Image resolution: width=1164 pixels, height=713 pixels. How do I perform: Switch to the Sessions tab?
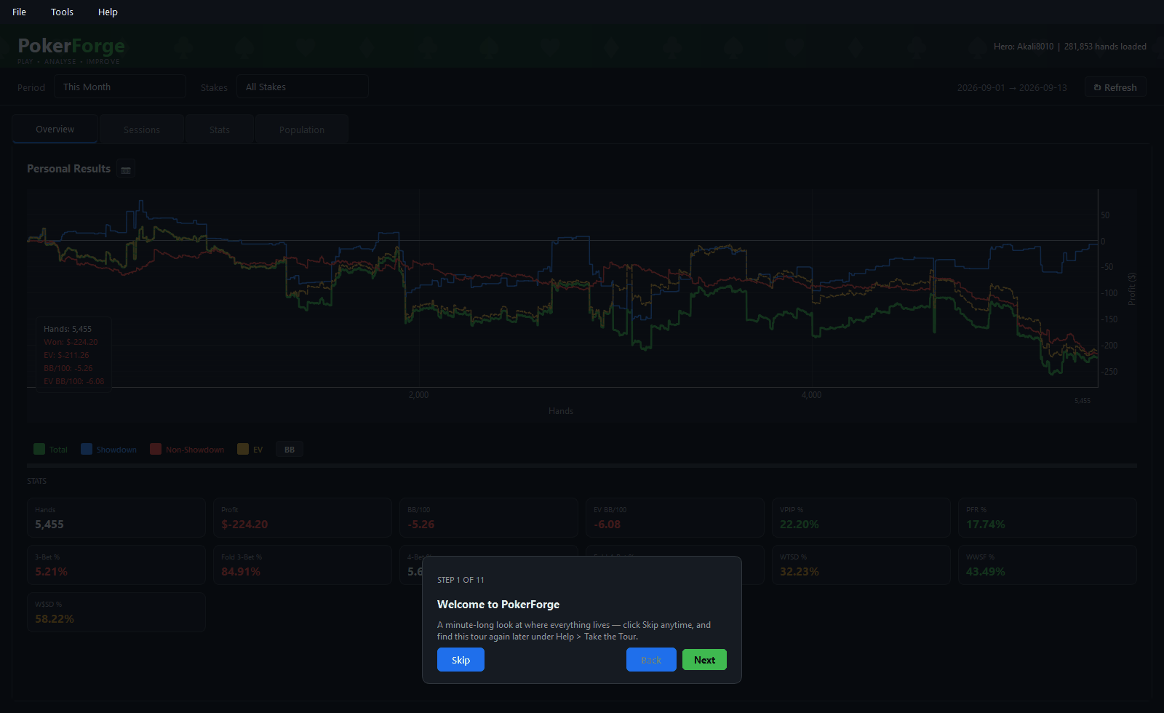tap(141, 130)
